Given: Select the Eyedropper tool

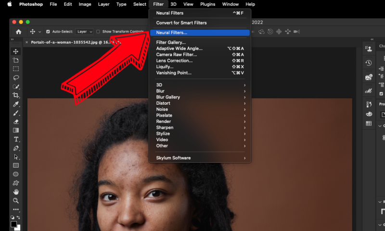Looking at the screenshot, I should 16,104.
